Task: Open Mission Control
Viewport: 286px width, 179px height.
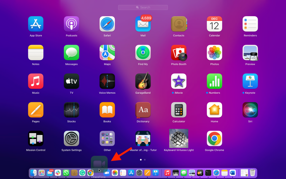Action: [x=36, y=138]
